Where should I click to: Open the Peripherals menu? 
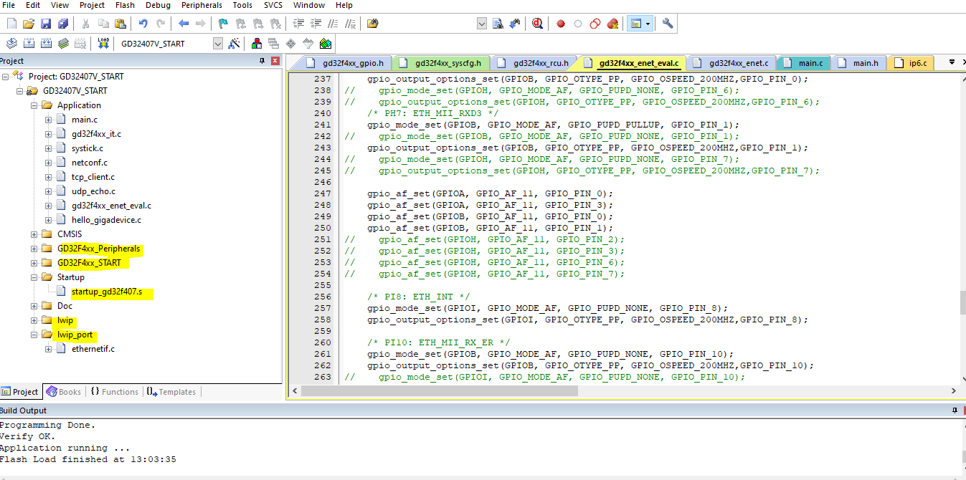202,5
